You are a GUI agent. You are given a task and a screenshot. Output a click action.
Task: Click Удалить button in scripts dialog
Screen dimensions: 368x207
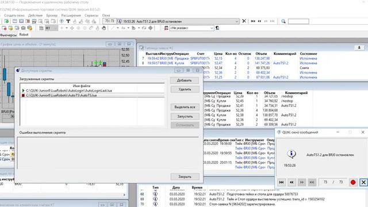click(185, 89)
